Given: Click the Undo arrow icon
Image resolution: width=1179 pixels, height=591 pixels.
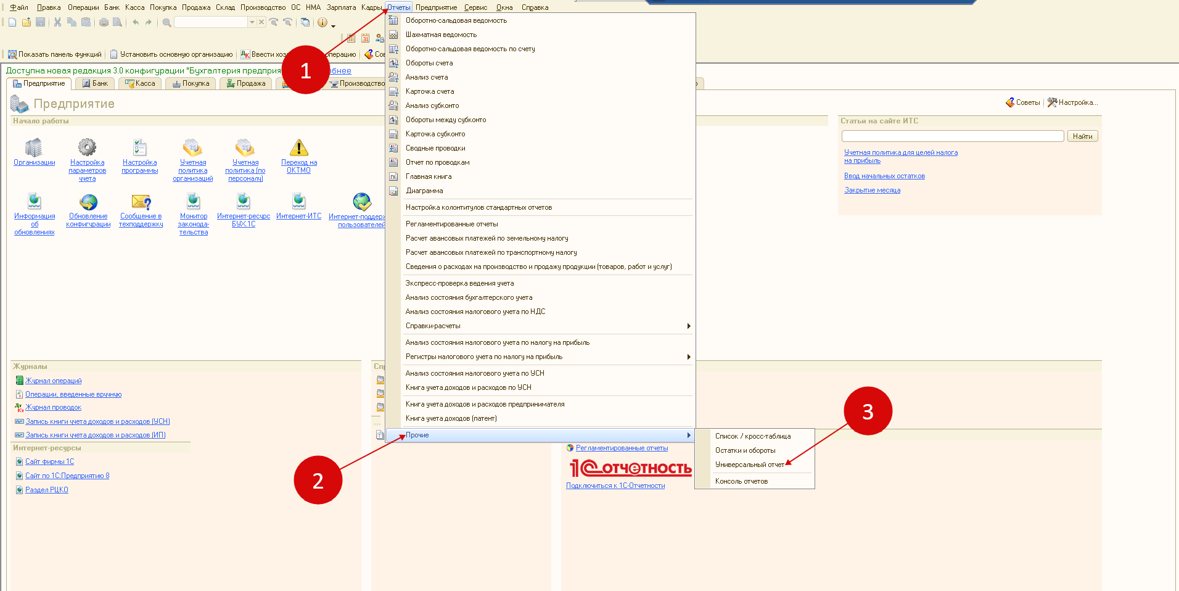Looking at the screenshot, I should click(x=136, y=22).
